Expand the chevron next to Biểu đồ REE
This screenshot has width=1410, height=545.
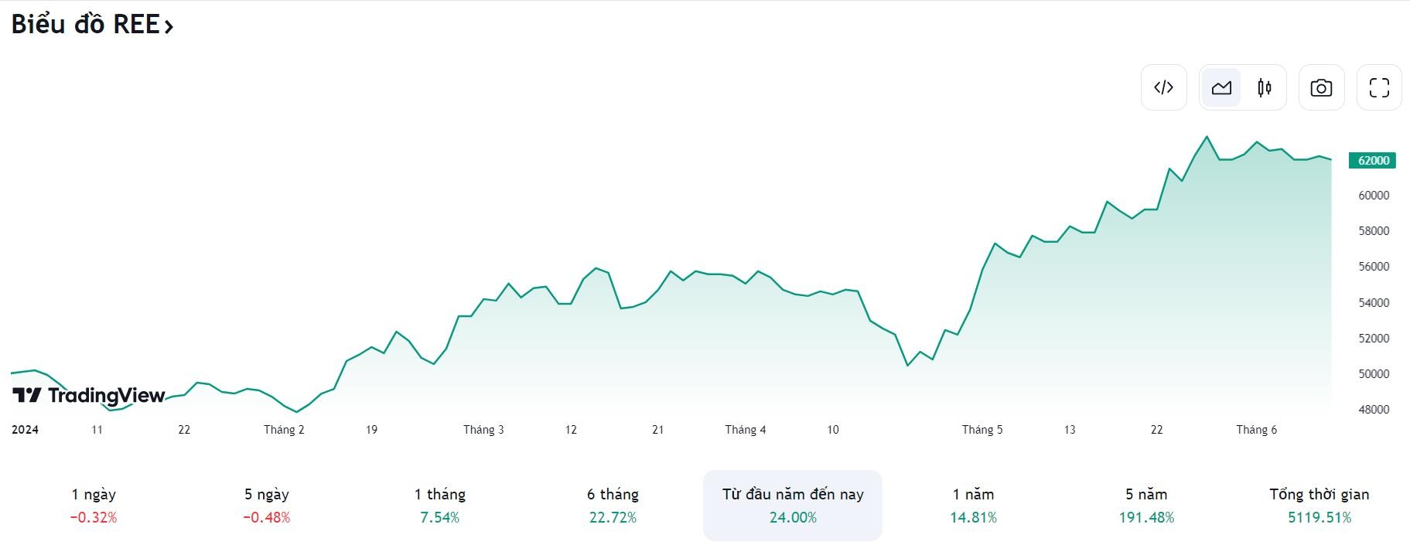click(x=169, y=27)
